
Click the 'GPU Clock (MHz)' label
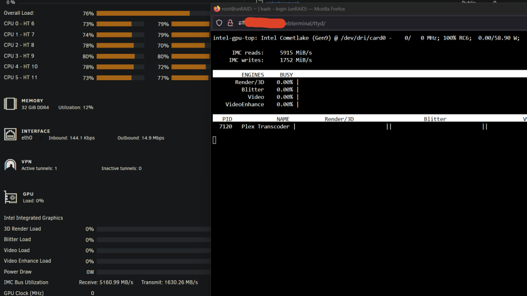pyautogui.click(x=24, y=293)
